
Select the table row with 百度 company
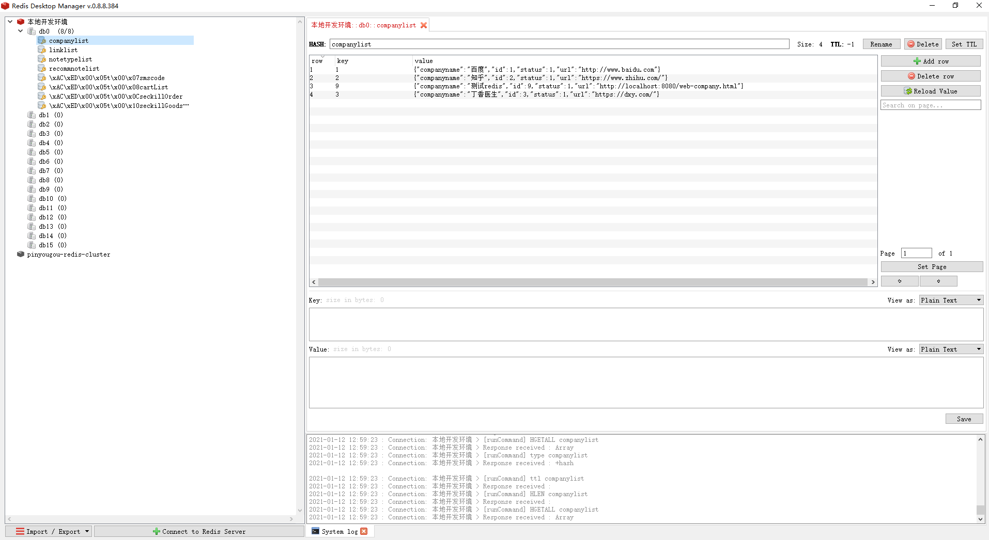coord(593,69)
